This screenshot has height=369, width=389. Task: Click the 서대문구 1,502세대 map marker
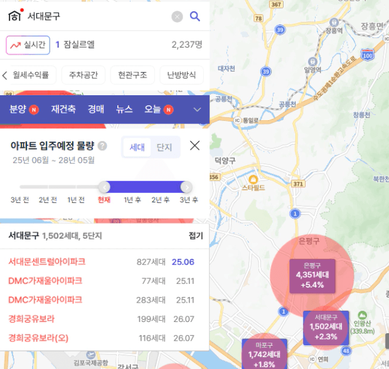(326, 328)
